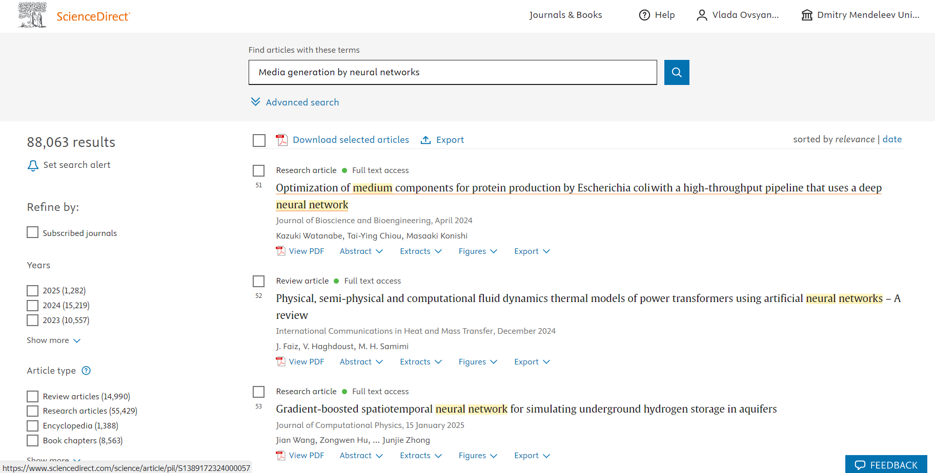Enable the Subscribed journals filter
This screenshot has width=935, height=473.
(x=32, y=232)
